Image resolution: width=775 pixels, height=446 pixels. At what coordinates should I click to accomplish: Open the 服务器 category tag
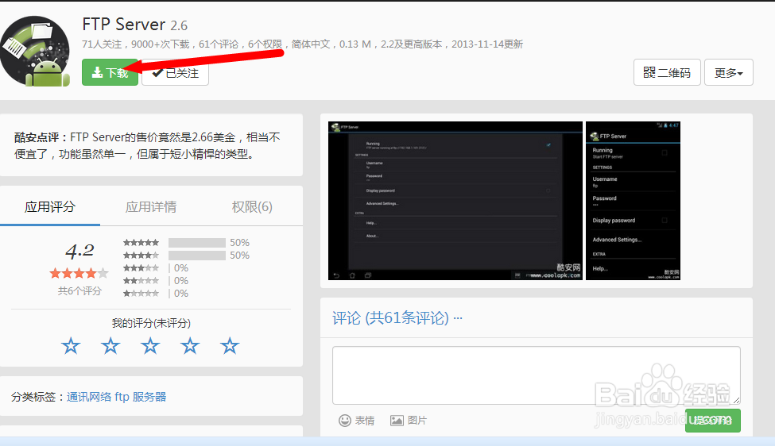click(x=149, y=397)
